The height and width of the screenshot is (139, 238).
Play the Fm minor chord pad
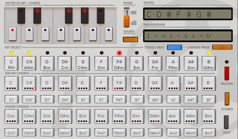[x=101, y=116]
